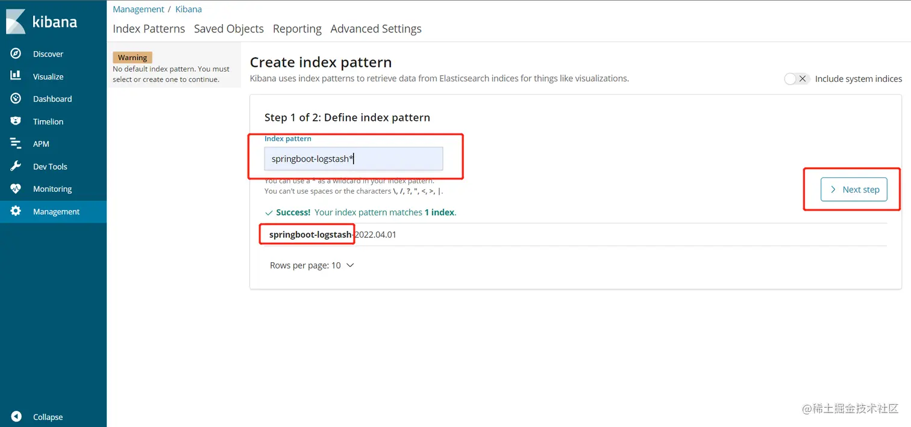The width and height of the screenshot is (911, 427).
Task: Expand Rows per page dropdown
Action: coord(312,265)
